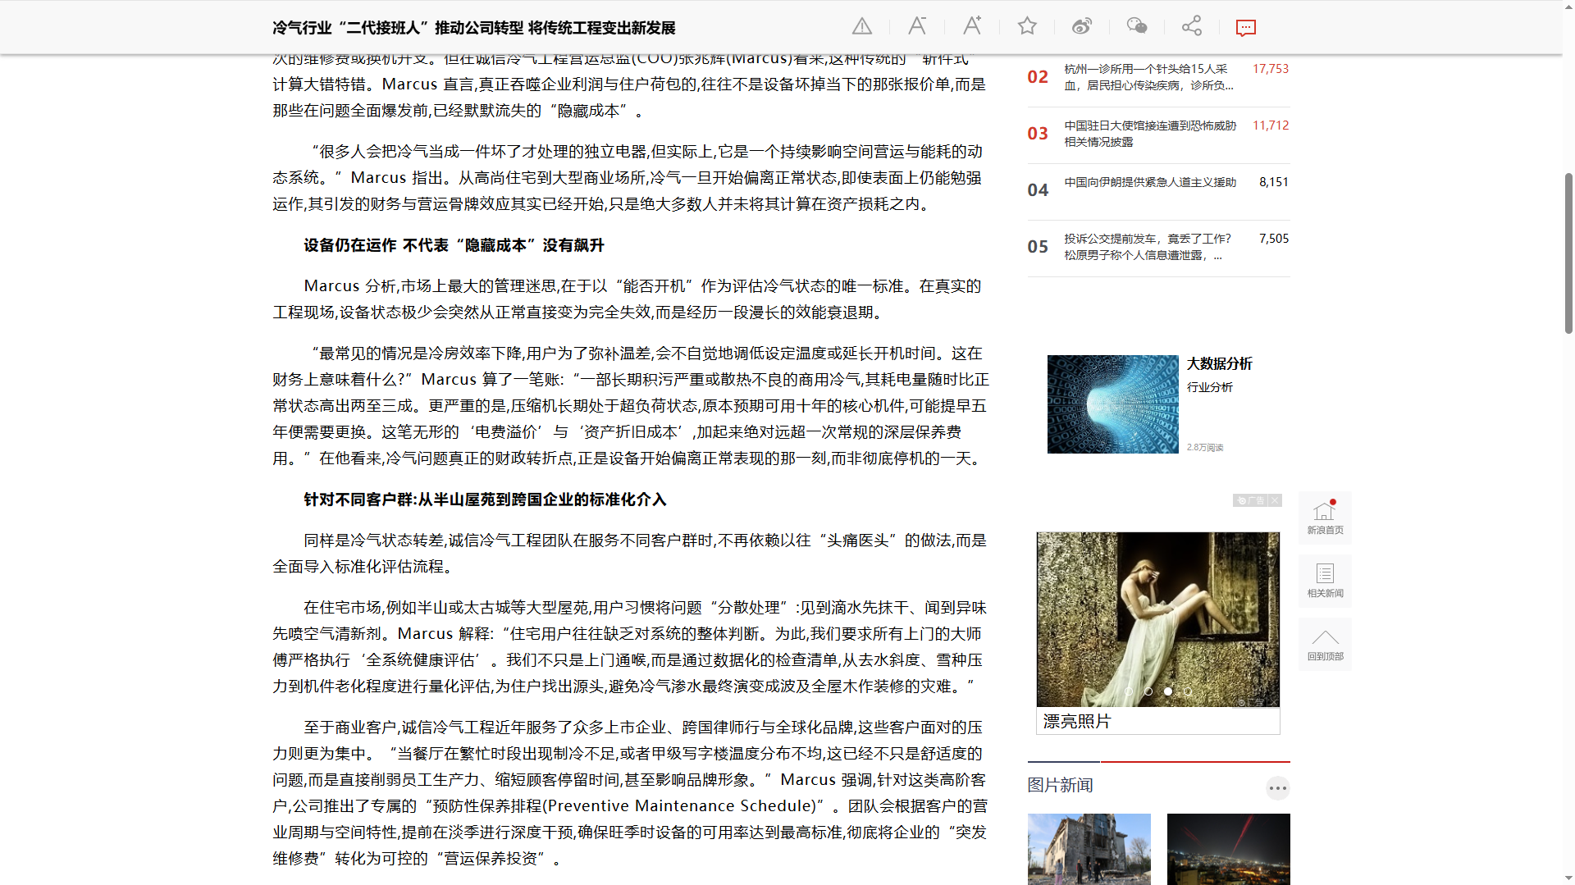Open the woman in white dress photo
The width and height of the screenshot is (1575, 885).
click(1157, 619)
